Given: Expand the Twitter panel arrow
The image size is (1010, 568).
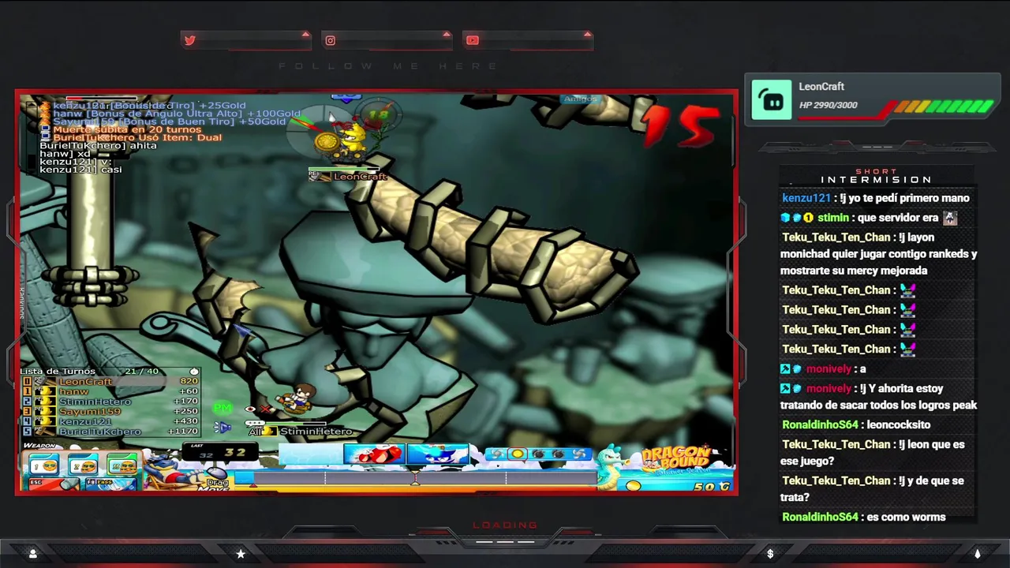Looking at the screenshot, I should pos(305,35).
